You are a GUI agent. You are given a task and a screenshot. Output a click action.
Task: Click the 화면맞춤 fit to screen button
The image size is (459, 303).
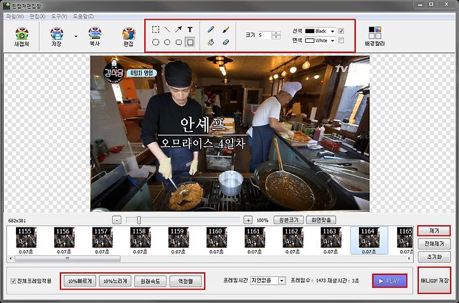click(321, 220)
